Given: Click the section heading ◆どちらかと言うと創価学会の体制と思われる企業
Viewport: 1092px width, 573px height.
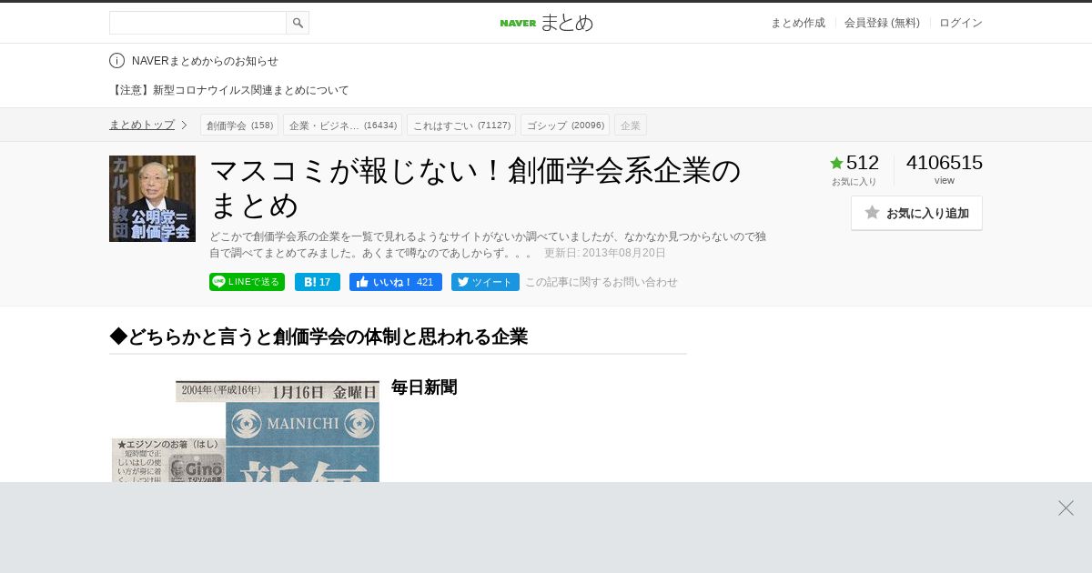Looking at the screenshot, I should pyautogui.click(x=318, y=337).
